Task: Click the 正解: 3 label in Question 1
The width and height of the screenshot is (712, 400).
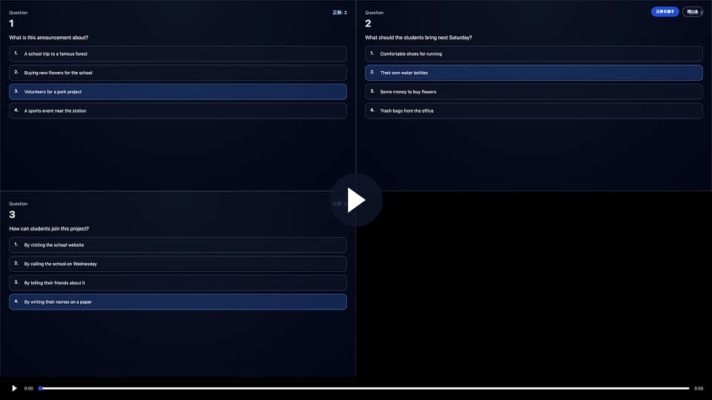Action: (x=340, y=13)
